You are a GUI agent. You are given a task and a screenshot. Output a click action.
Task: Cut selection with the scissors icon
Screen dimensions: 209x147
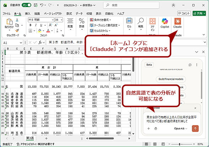17,20
